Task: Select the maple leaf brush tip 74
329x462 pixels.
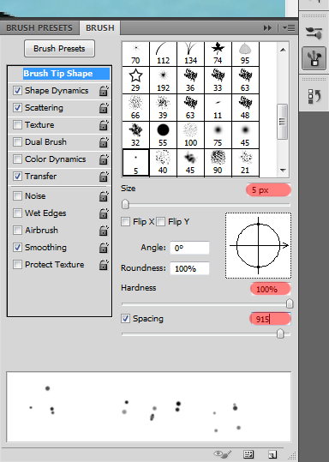Action: pos(218,53)
